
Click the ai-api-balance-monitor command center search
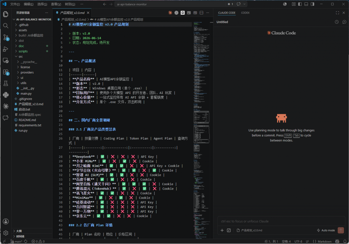pos(170,4)
